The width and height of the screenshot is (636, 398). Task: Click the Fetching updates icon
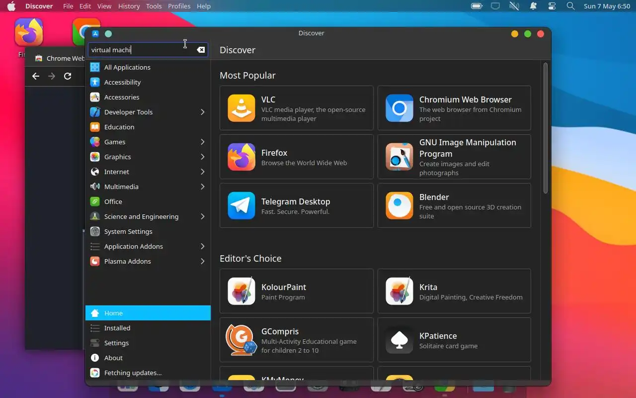click(95, 373)
